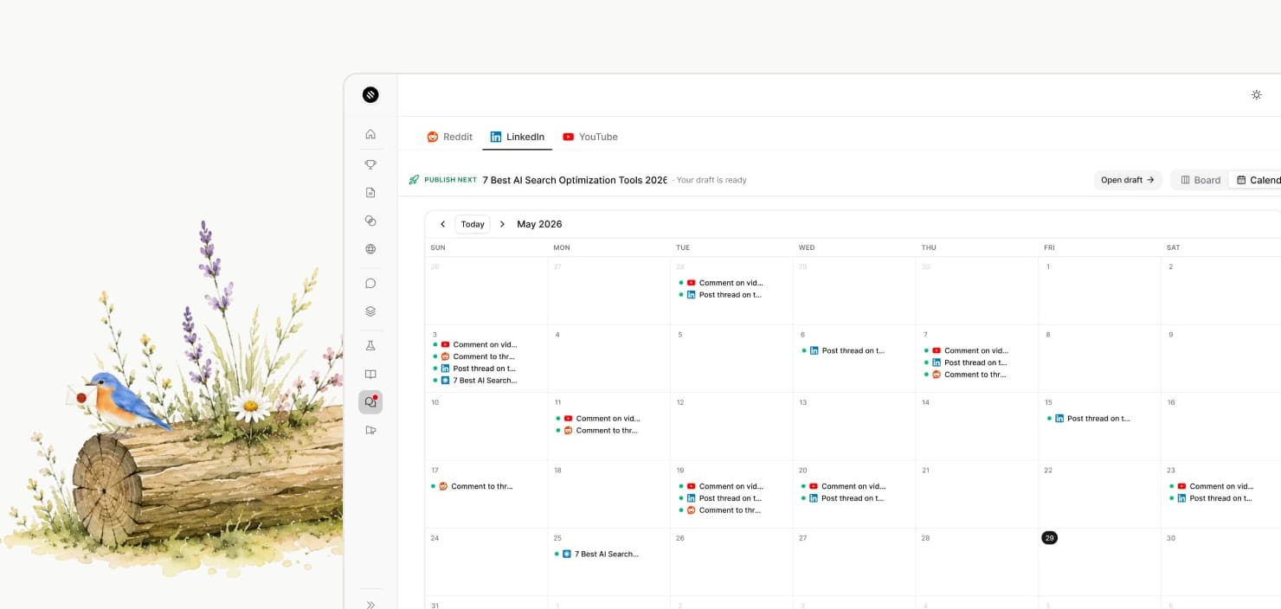Go to next month with right chevron

[x=502, y=224]
